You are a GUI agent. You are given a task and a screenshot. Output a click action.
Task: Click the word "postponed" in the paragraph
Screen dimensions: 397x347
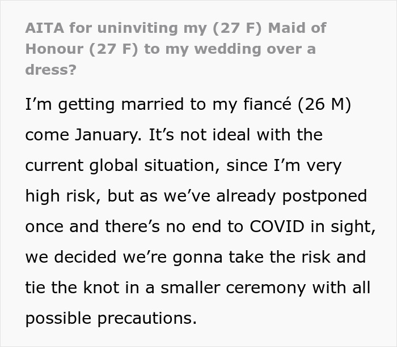[324, 196]
